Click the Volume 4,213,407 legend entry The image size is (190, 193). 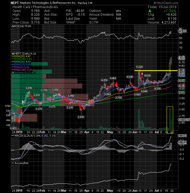23,72
